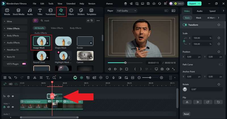Expand the Video Effects category in sidebar
This screenshot has width=227, height=119.
[x=13, y=28]
